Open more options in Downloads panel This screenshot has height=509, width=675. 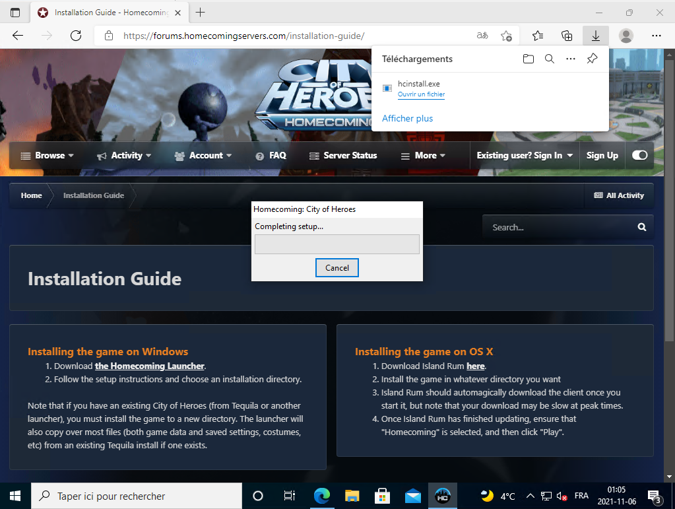point(570,59)
